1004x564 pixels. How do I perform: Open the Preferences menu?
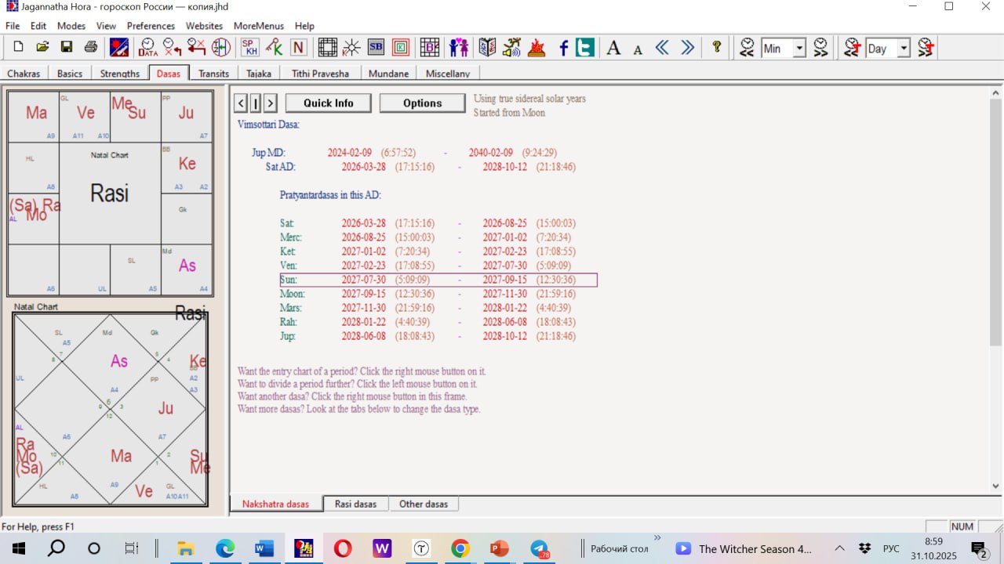(151, 26)
